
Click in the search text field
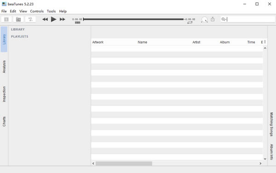[250, 19]
